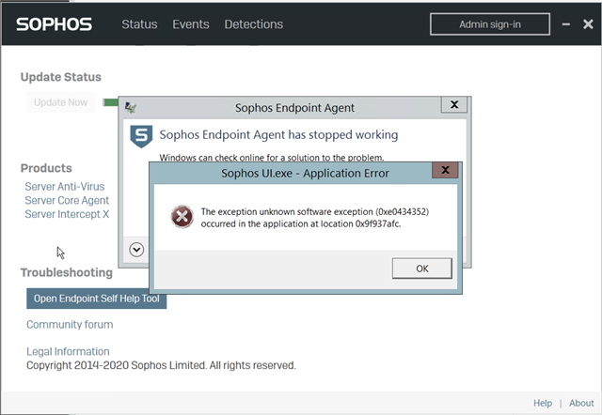Screen dimensions: 602x415
Task: Click the red error icon in Application Error
Action: tap(182, 217)
